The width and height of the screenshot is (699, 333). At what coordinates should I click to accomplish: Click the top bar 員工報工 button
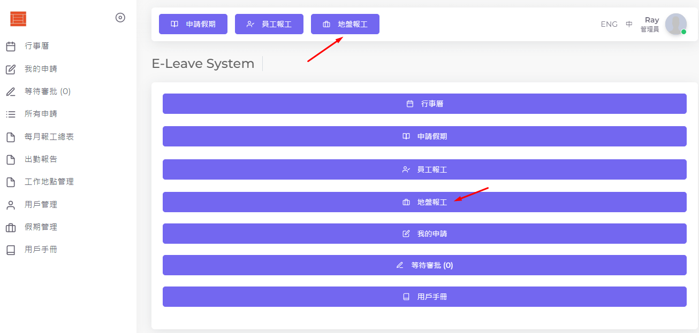point(269,24)
